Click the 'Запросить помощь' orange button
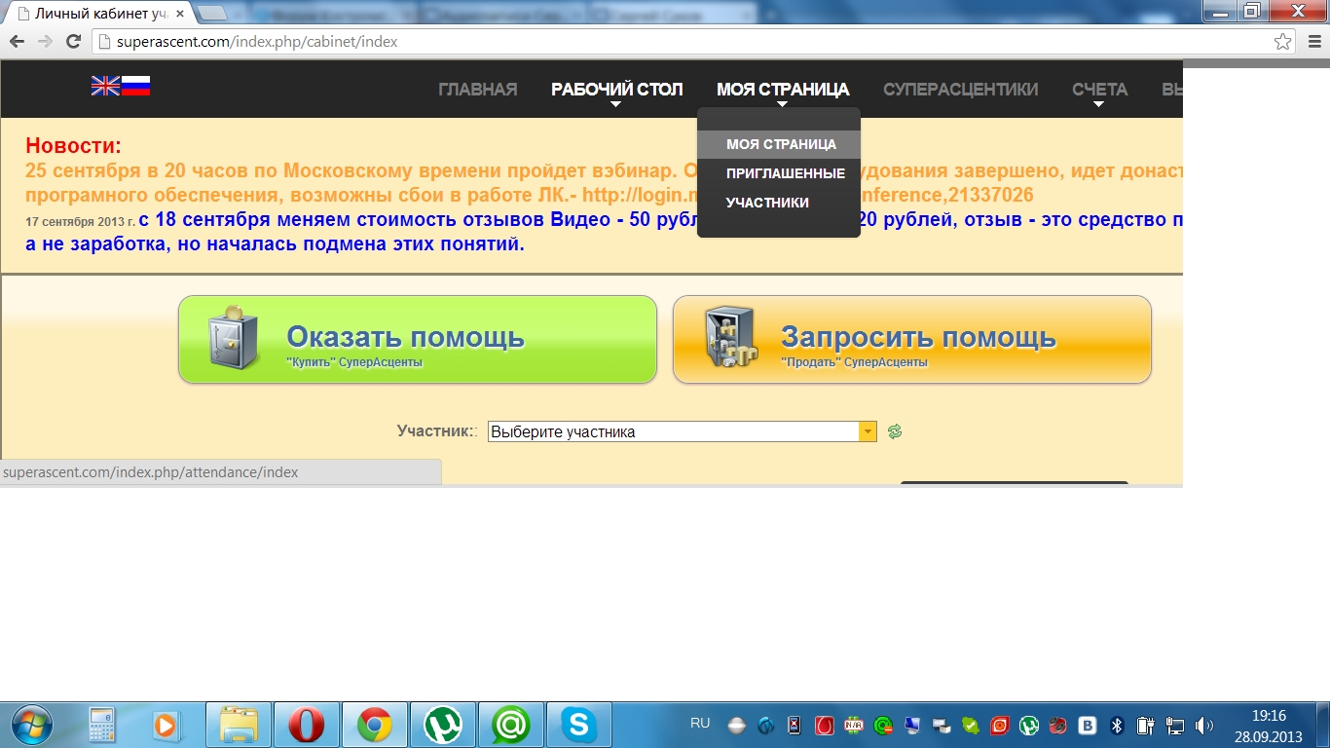The image size is (1330, 748). (x=912, y=339)
